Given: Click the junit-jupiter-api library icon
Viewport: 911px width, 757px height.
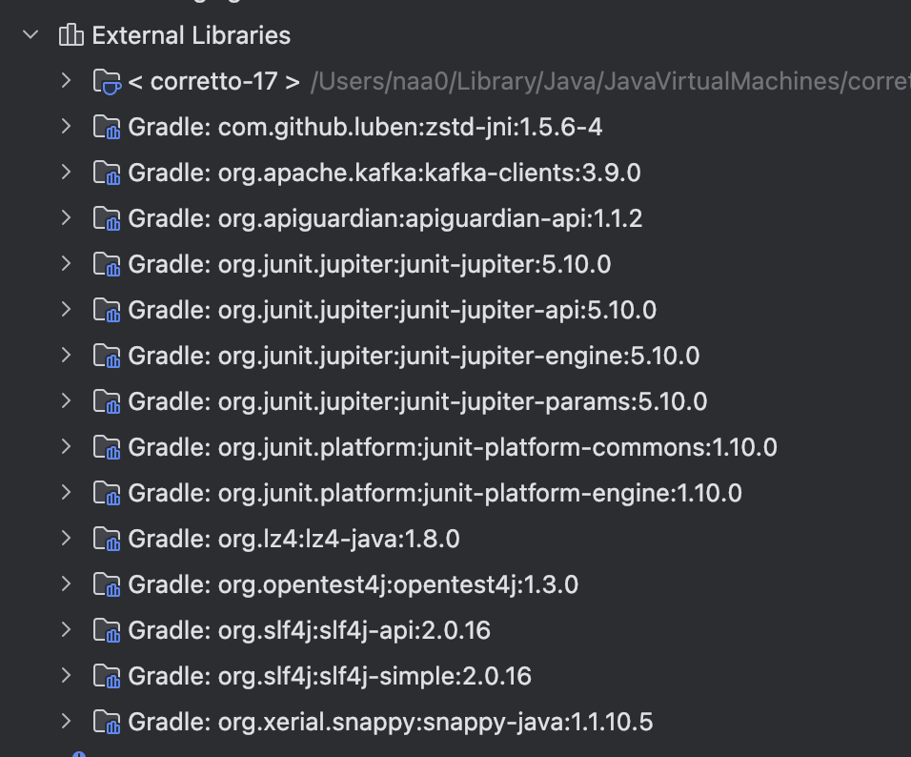Looking at the screenshot, I should coord(107,310).
